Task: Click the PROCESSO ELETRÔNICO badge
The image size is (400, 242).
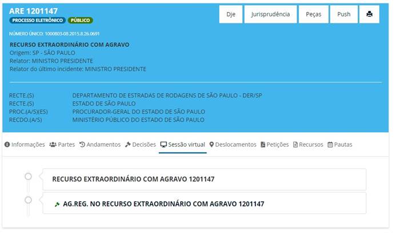Action: [x=38, y=21]
